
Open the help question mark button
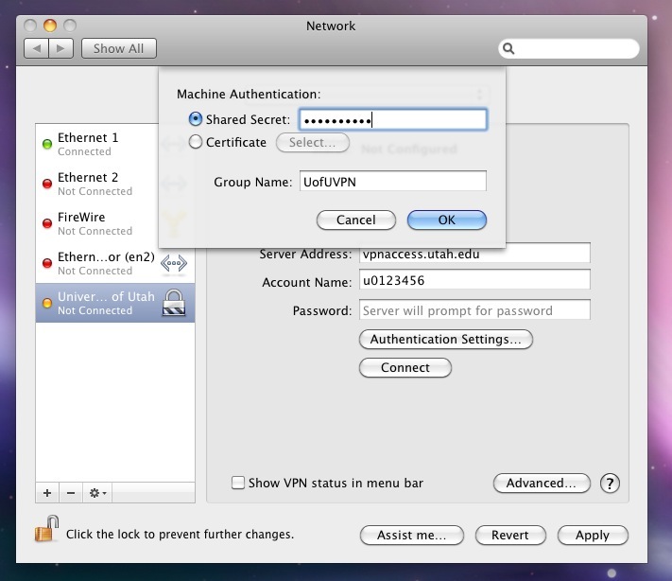(x=610, y=484)
